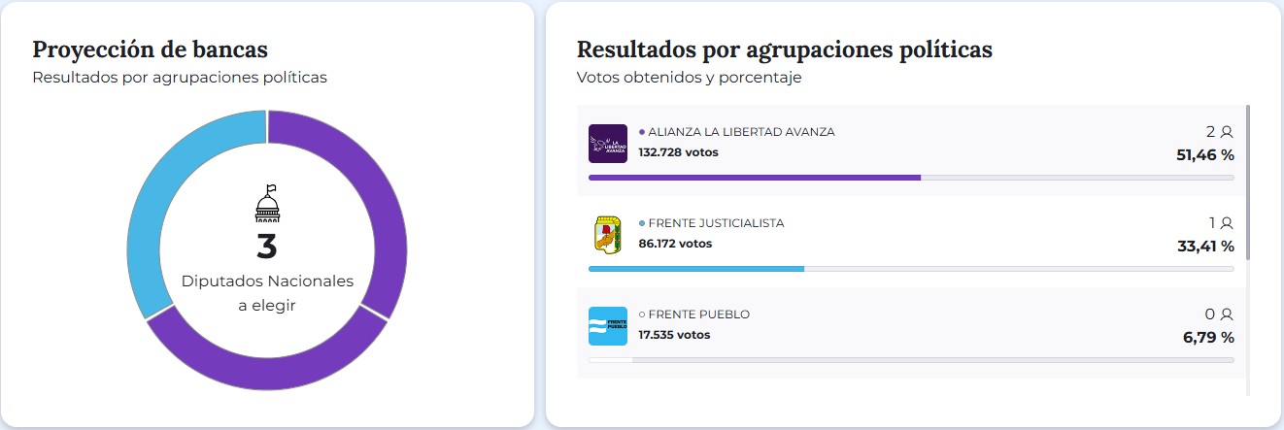This screenshot has width=1284, height=430.
Task: Click the Proyección de bancas heading
Action: (x=151, y=50)
